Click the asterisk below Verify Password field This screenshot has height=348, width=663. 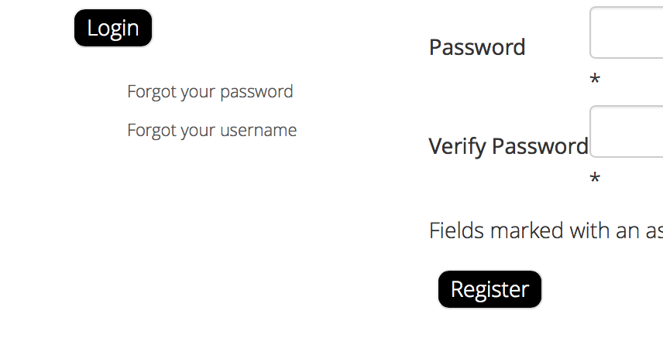point(595,179)
